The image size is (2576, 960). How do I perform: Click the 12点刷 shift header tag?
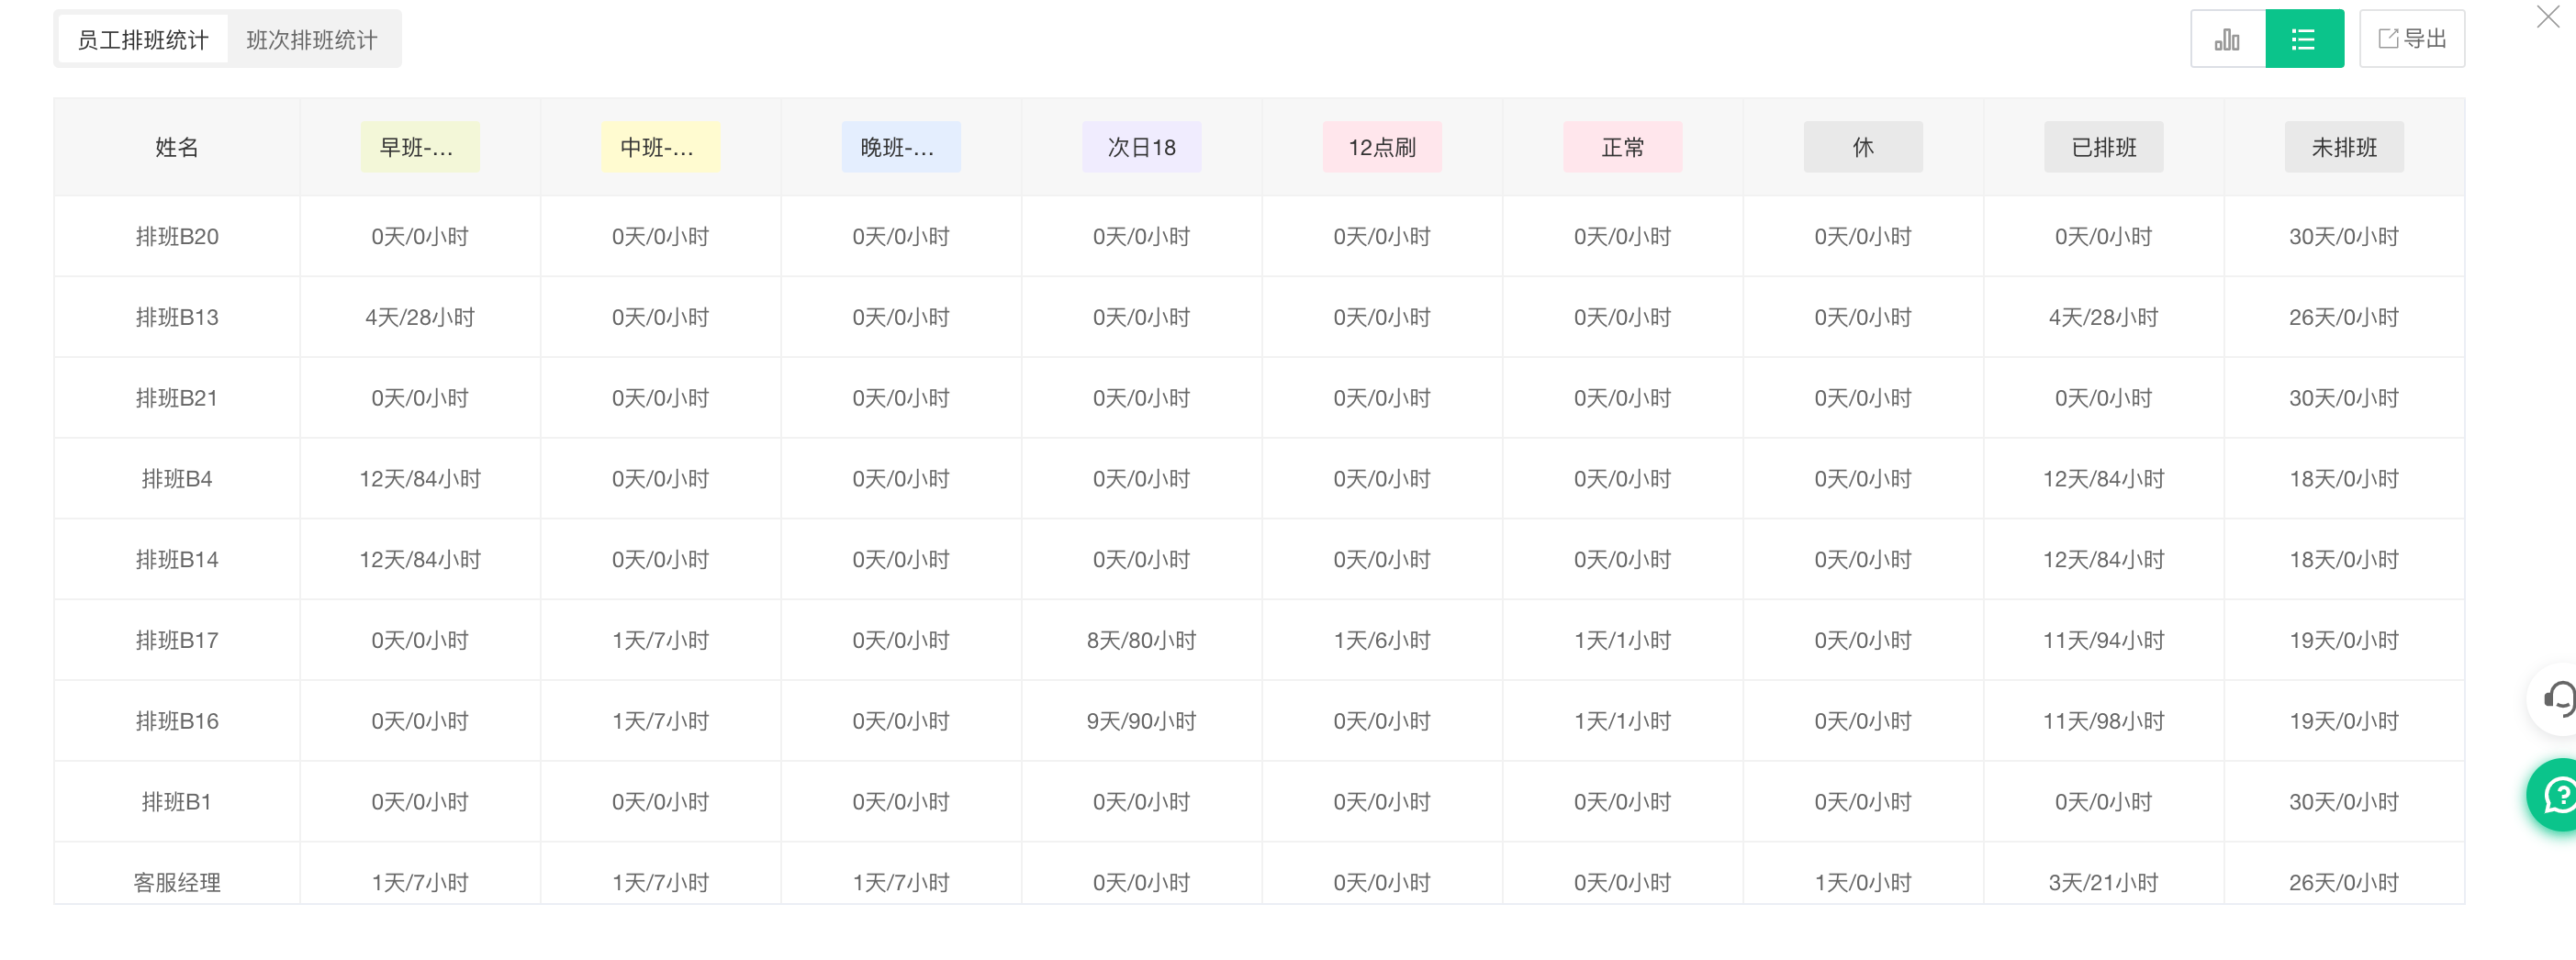pyautogui.click(x=1382, y=147)
